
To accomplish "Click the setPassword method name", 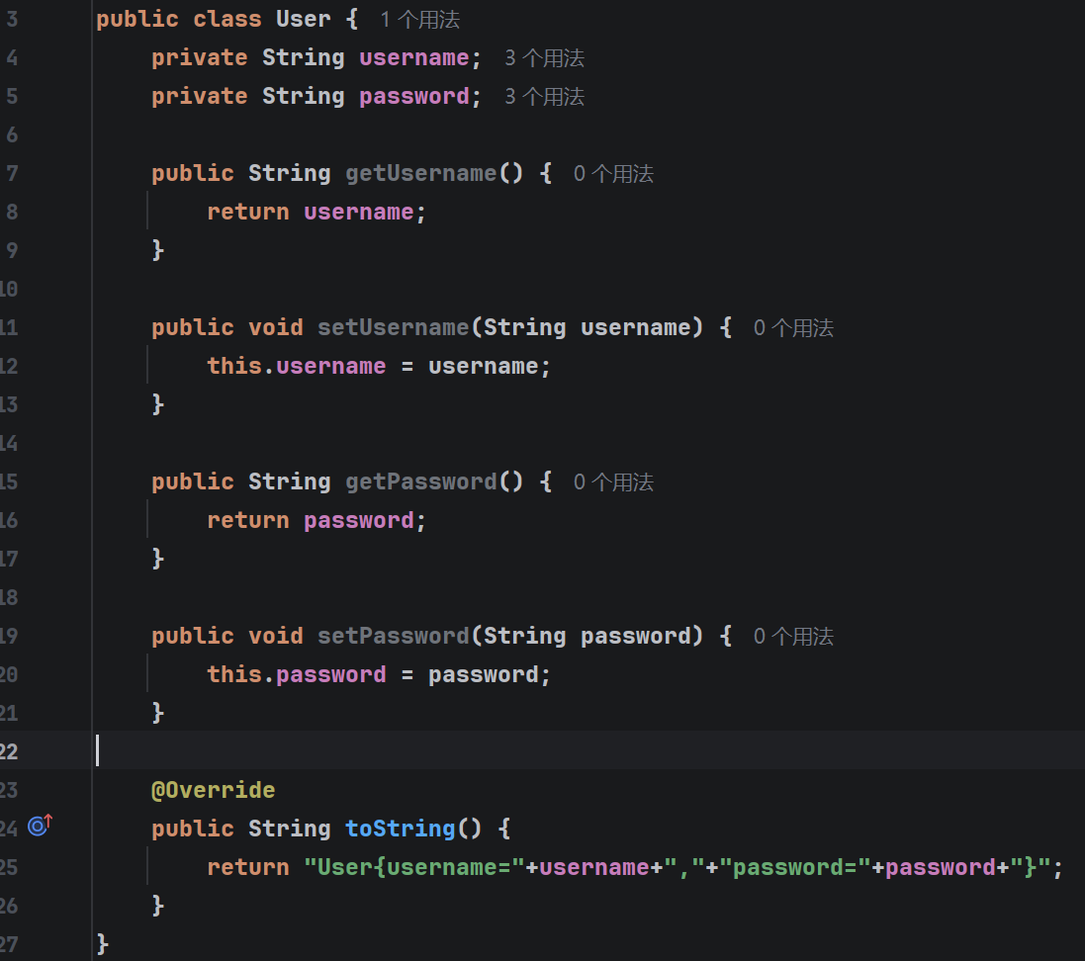I will [x=393, y=636].
